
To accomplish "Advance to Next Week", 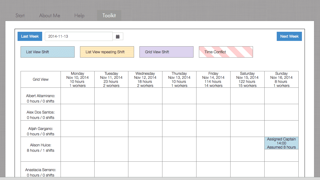I will click(289, 36).
